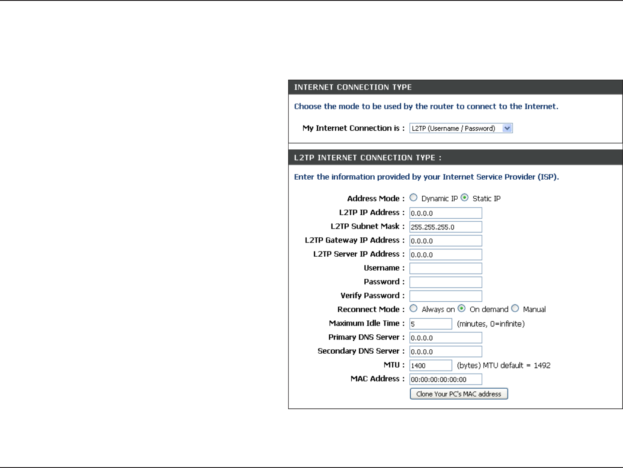623x468 pixels.
Task: Choose Manual reconnect mode
Action: pos(515,309)
